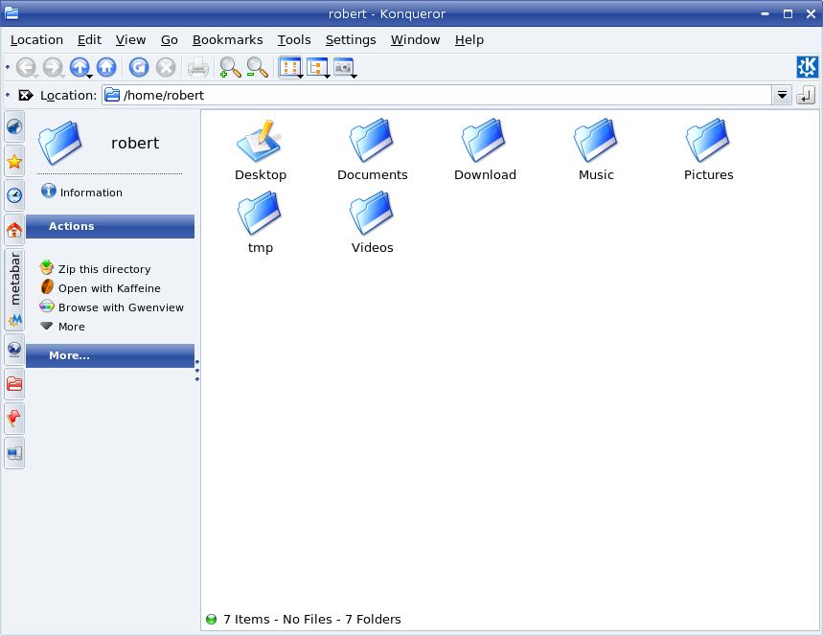Click Browse with Gwenview action

(111, 307)
